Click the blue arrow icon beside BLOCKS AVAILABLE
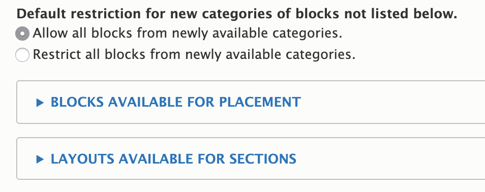485x192 pixels. point(40,102)
